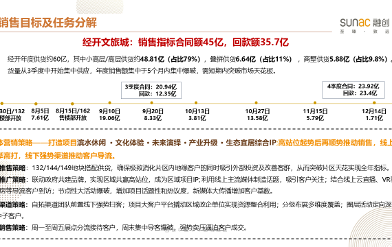The image size is (392, 247).
Task: Select the slide title 销售目标及任务分解
Action: point(48,23)
